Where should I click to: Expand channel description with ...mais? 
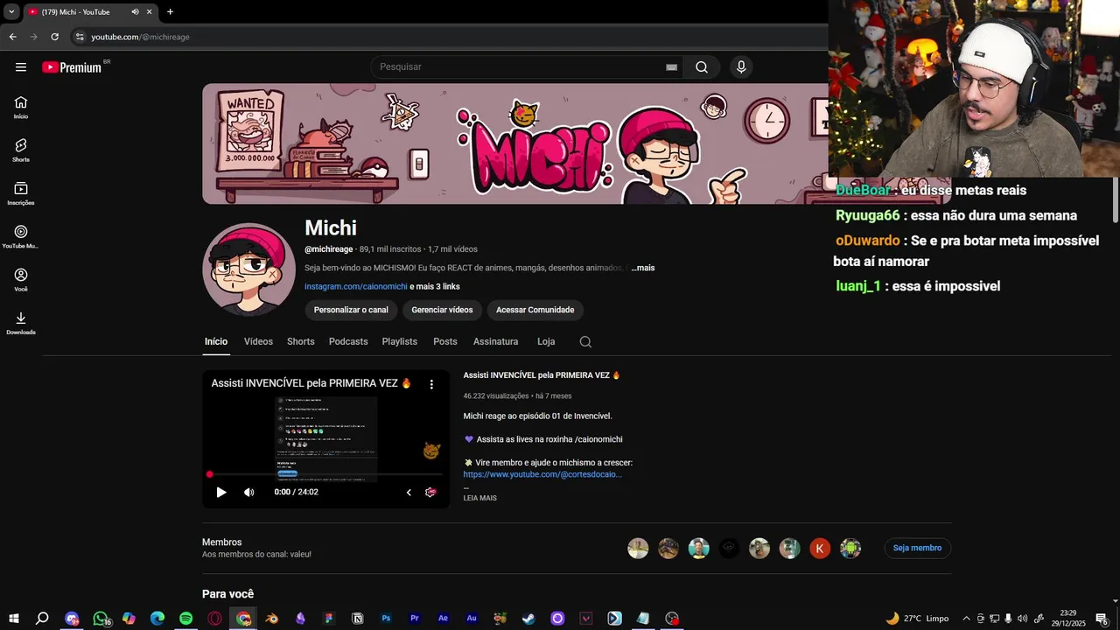643,268
